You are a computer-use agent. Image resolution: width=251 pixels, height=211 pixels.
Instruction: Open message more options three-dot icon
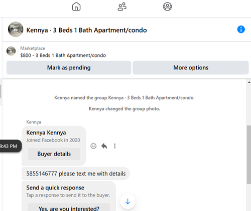115,146
